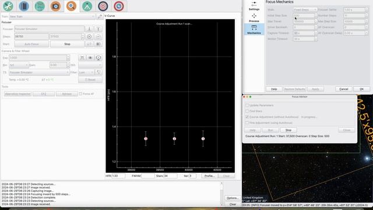
Task: Click OK in Focus Mechanics dialog
Action: click(x=361, y=89)
